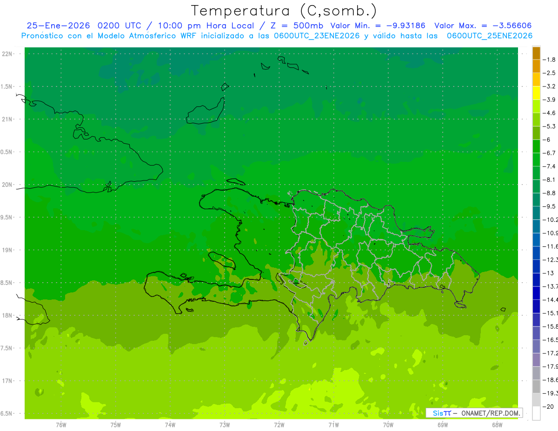Click the 'SisTT' logo text
The image size is (558, 431).
click(442, 413)
